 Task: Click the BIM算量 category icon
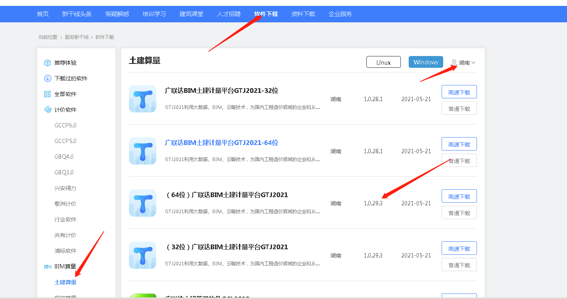(x=47, y=266)
